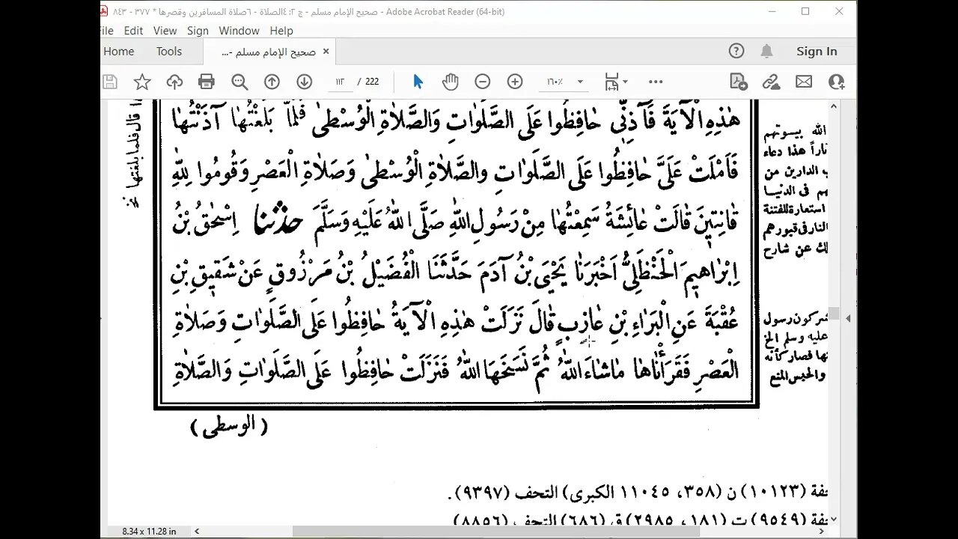
Task: Maximize the Acrobat Reader window
Action: 805,11
